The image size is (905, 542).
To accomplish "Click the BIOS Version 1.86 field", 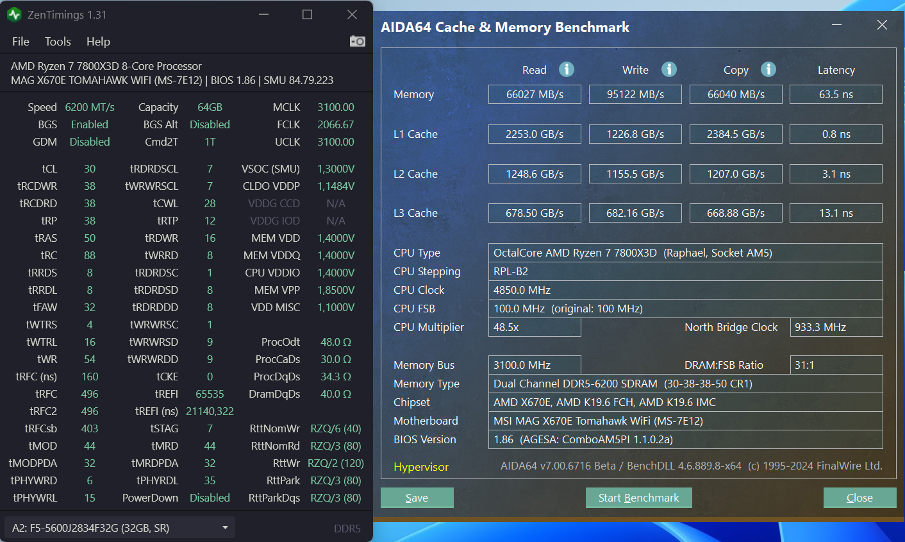I will pos(685,439).
